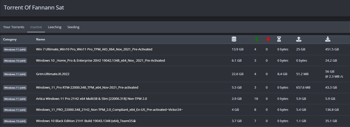Click the Name column header
The image size is (350, 127).
coord(40,39)
